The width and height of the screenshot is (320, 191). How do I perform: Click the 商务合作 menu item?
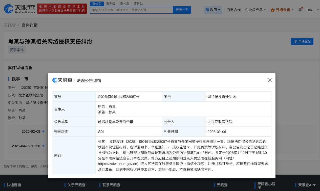[x=233, y=10]
